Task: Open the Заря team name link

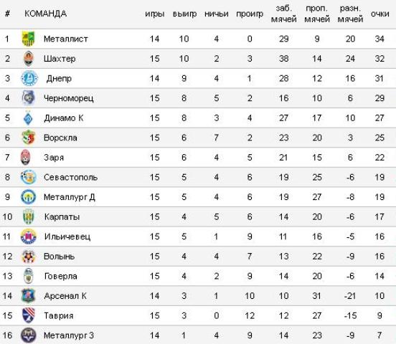Action: pyautogui.click(x=54, y=158)
